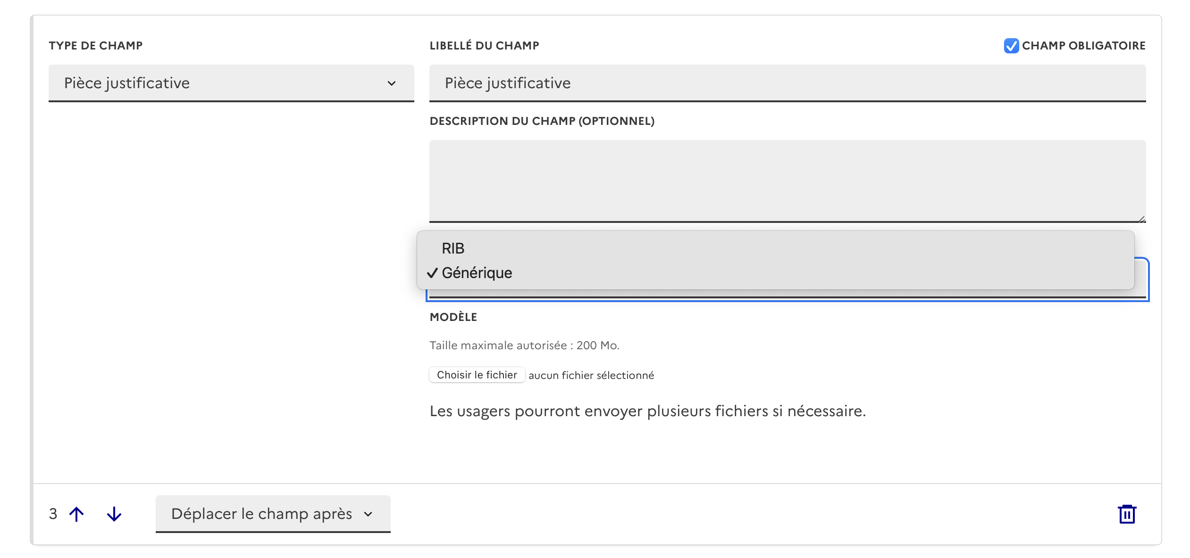Click the Libellé du champ label
The width and height of the screenshot is (1190, 558).
click(x=484, y=46)
